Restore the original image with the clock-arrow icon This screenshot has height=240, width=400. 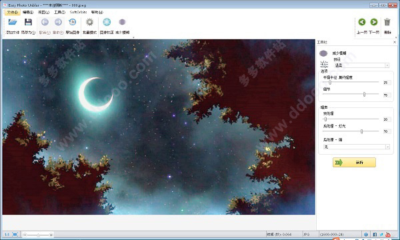73,23
